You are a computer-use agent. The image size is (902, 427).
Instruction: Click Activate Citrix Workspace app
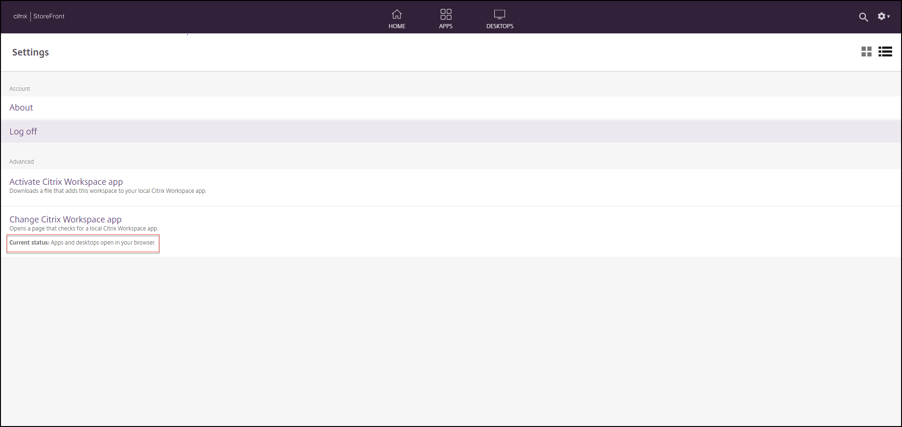[66, 182]
